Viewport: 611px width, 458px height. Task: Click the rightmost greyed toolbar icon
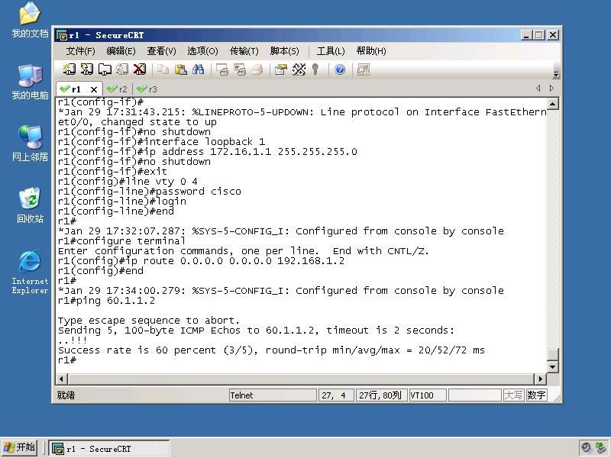click(364, 69)
